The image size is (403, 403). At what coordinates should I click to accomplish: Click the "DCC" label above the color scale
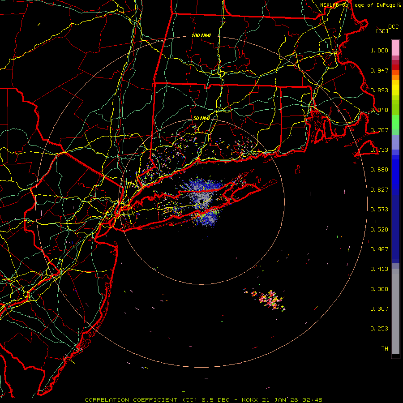[393, 27]
